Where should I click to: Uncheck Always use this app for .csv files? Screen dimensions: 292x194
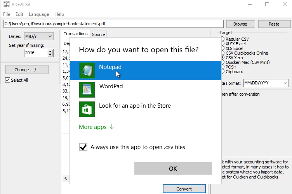point(83,147)
